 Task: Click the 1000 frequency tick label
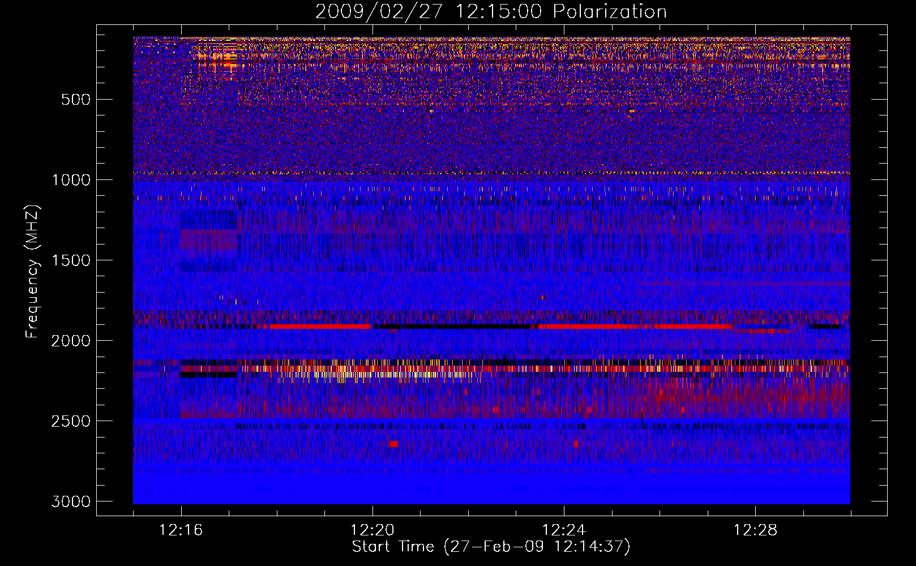click(71, 180)
